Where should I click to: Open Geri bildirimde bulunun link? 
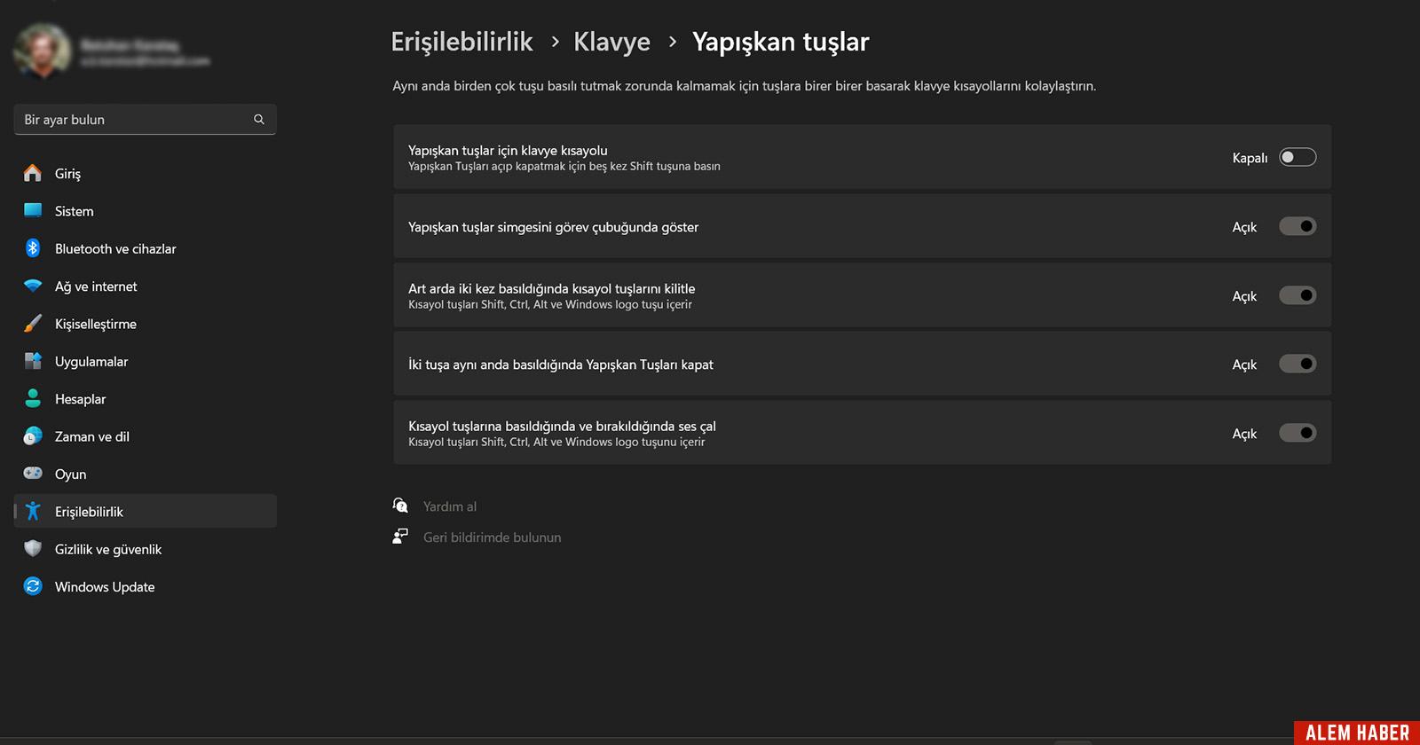tap(492, 537)
